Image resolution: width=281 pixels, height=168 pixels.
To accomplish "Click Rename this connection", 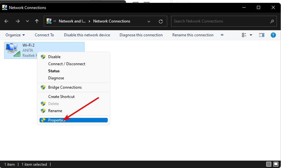I will pyautogui.click(x=193, y=35).
